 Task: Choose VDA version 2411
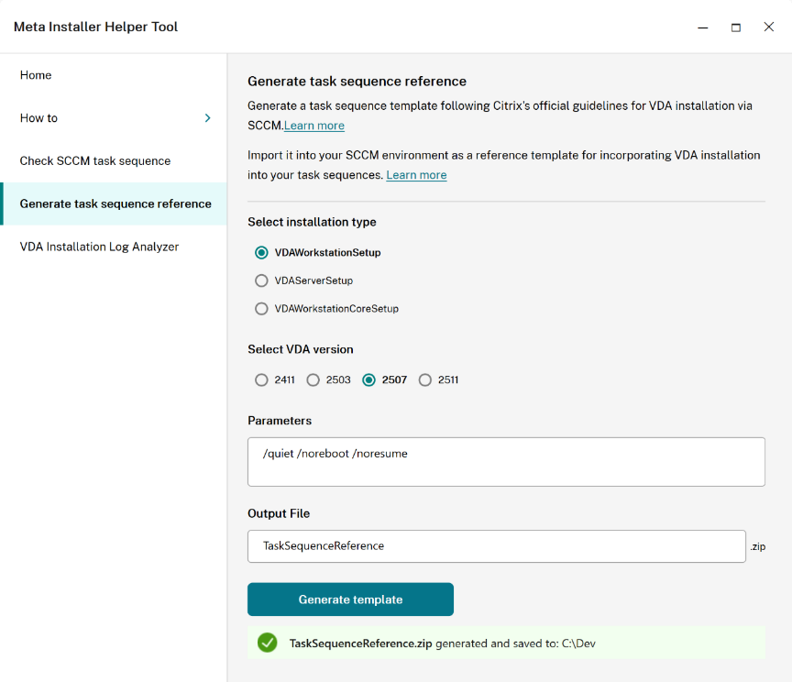pos(261,379)
